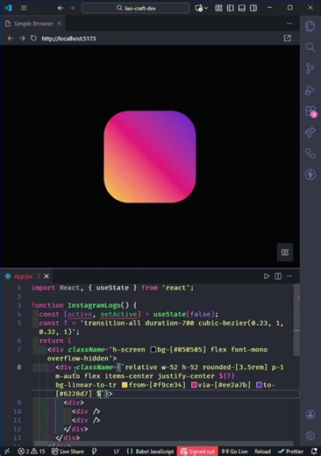Click the lasi-craft-dev command center search box

coord(136,8)
